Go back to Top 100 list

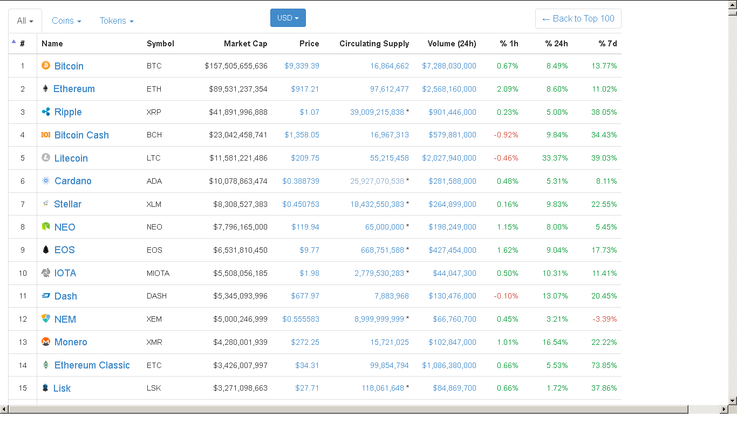click(x=578, y=18)
